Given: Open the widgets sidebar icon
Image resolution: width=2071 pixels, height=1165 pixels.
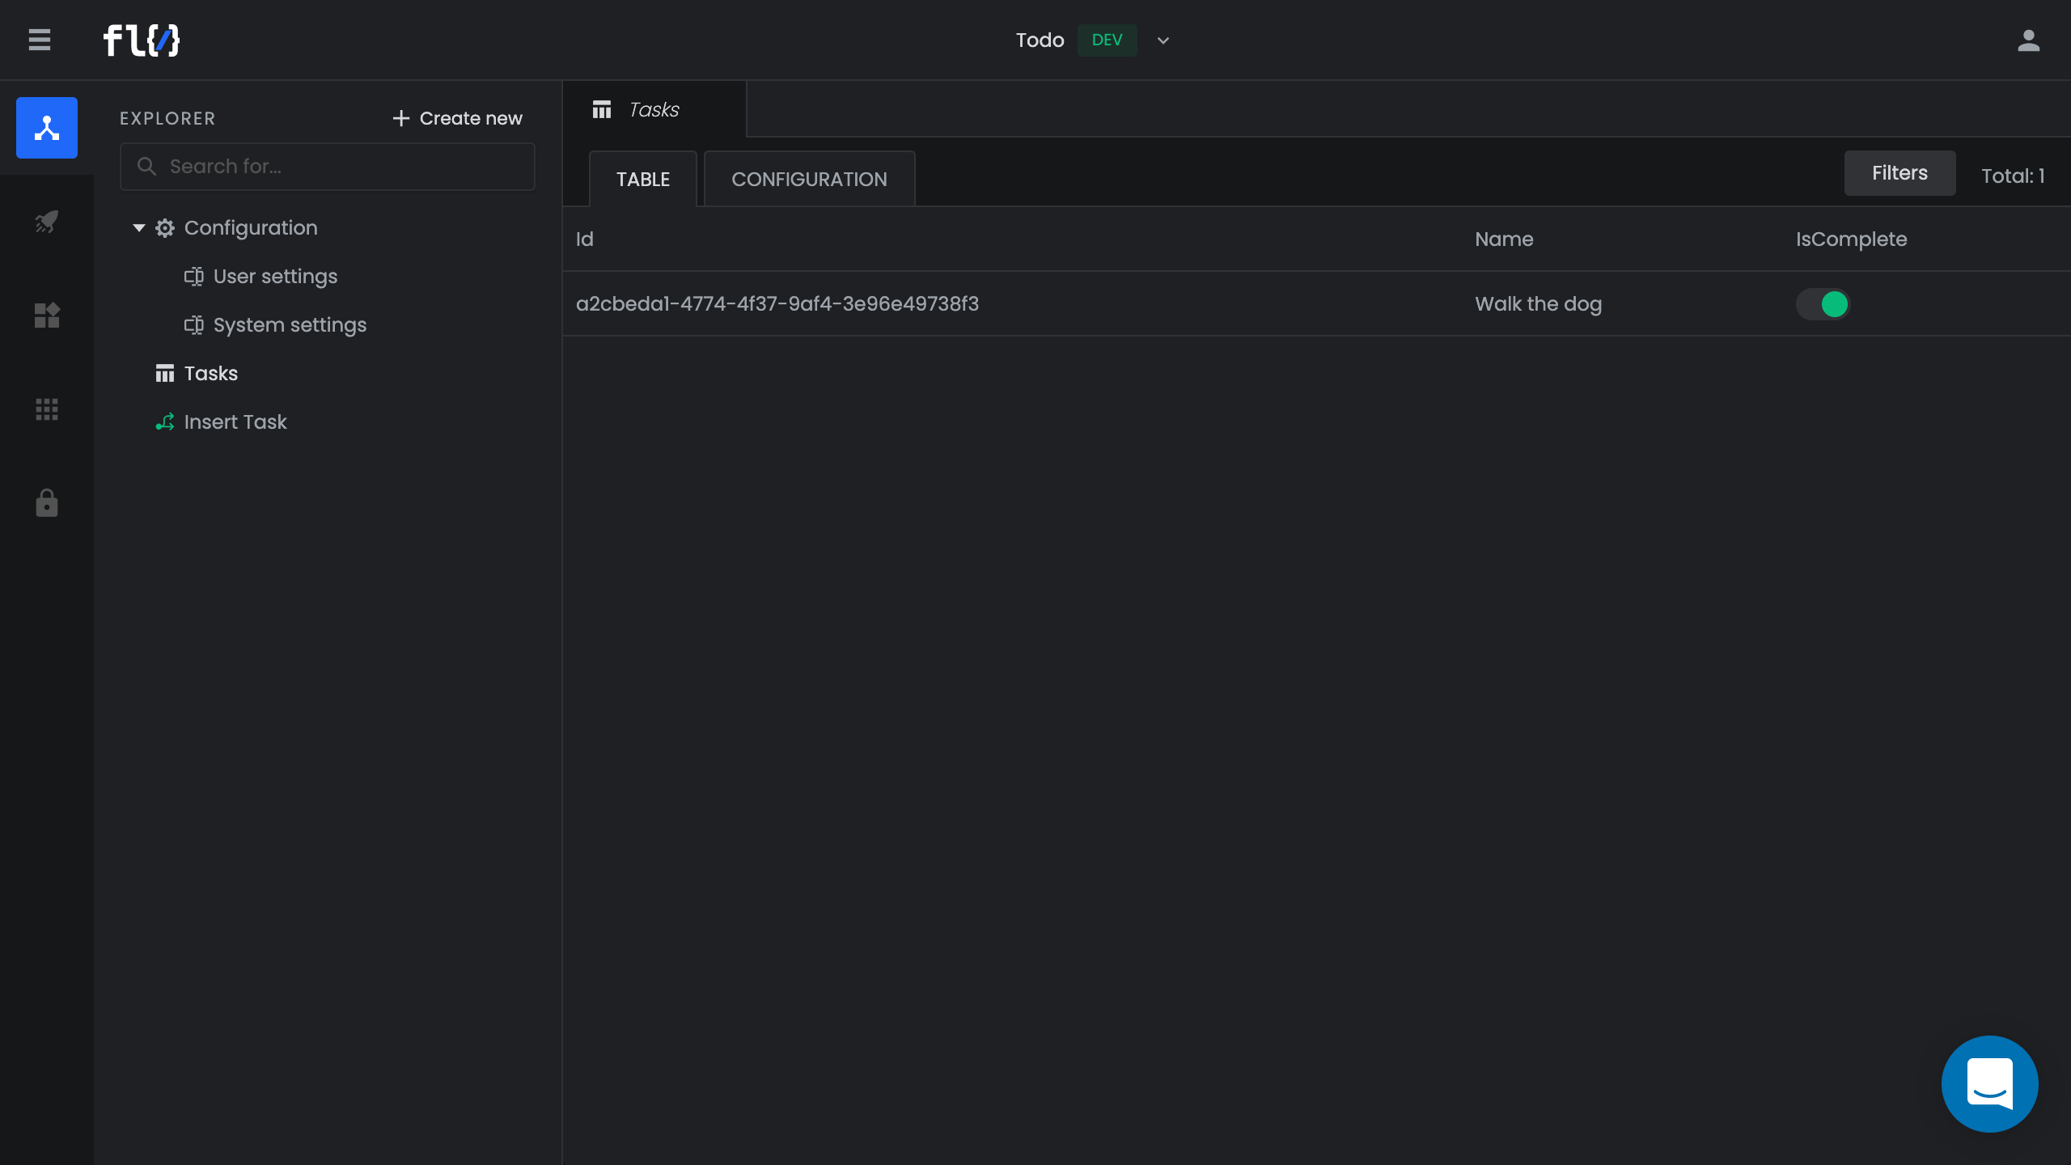Looking at the screenshot, I should pyautogui.click(x=47, y=316).
